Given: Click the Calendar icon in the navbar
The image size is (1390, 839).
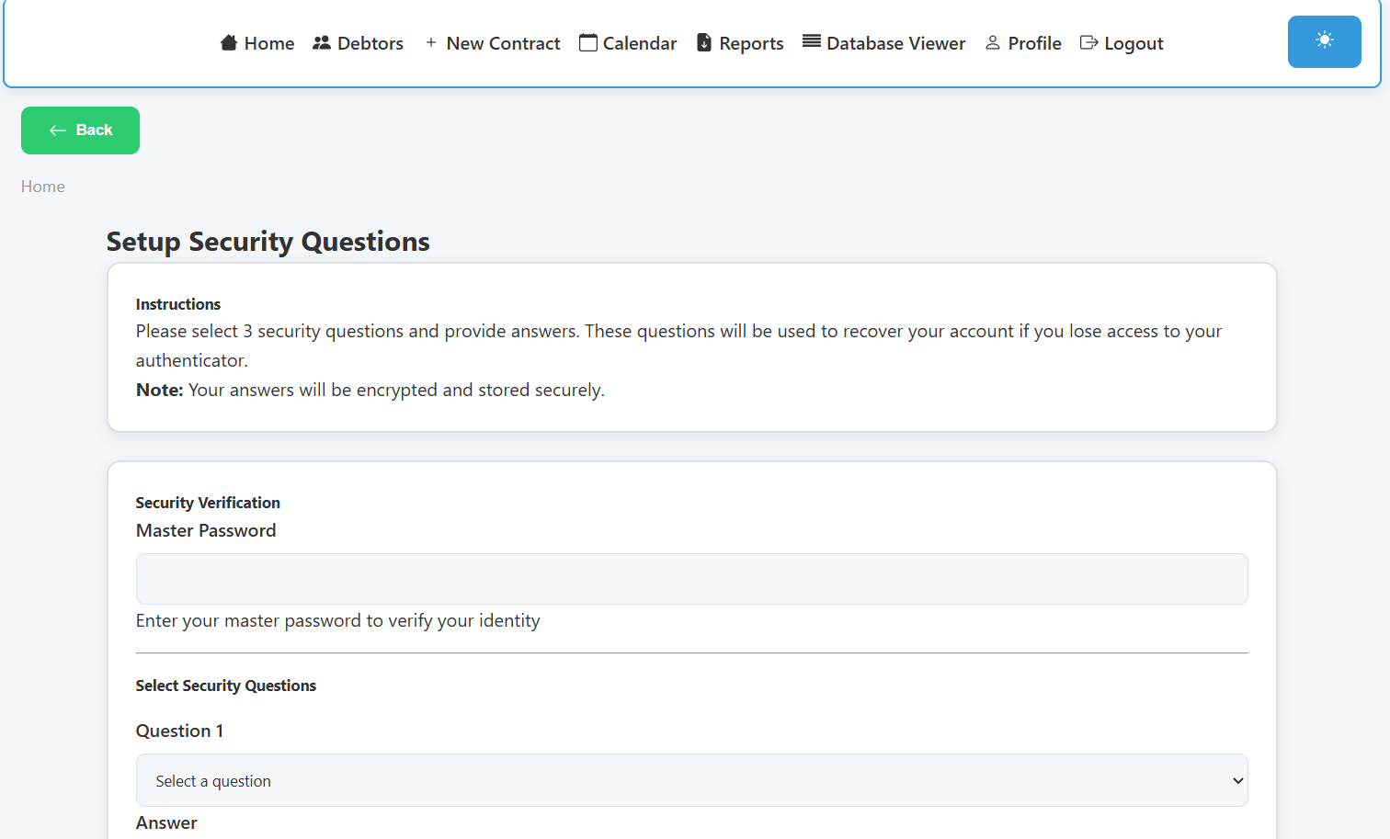Looking at the screenshot, I should tap(588, 42).
